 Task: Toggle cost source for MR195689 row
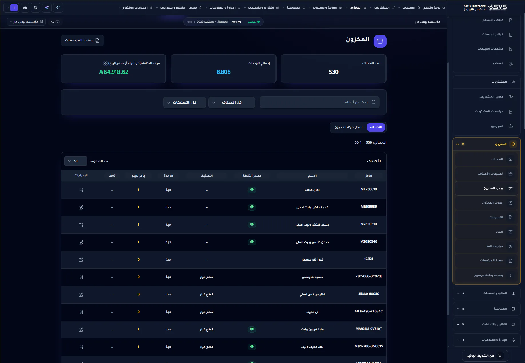(x=252, y=207)
